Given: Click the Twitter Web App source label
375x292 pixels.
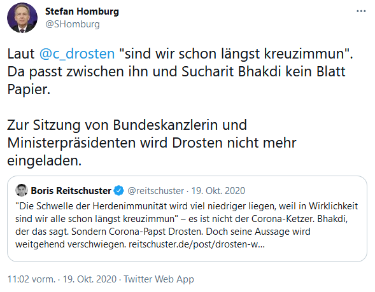Looking at the screenshot, I should pos(159,279).
